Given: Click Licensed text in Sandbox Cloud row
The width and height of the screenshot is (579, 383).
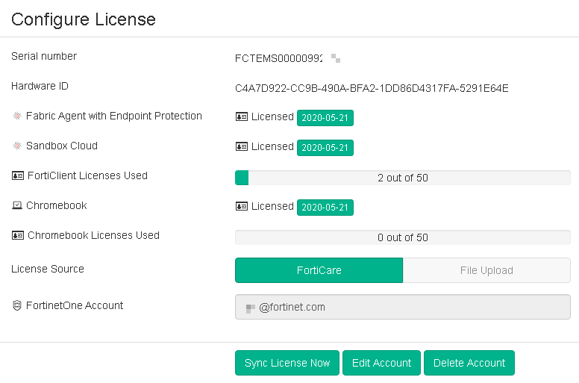Looking at the screenshot, I should pyautogui.click(x=272, y=146).
